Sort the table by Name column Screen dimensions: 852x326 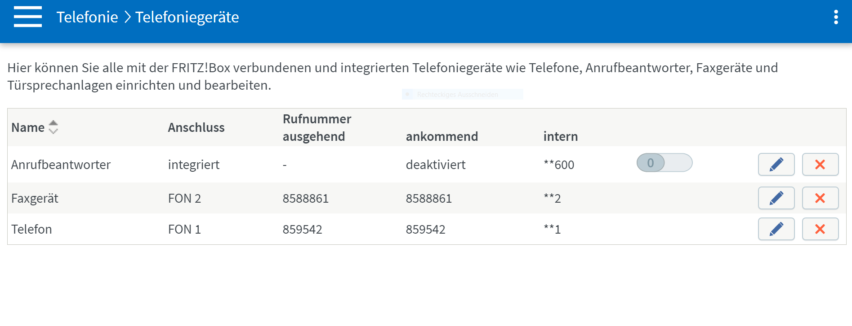point(28,128)
